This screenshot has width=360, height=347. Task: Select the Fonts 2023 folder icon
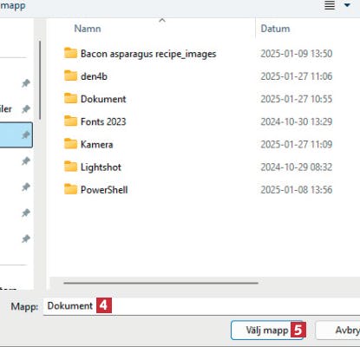pyautogui.click(x=70, y=121)
